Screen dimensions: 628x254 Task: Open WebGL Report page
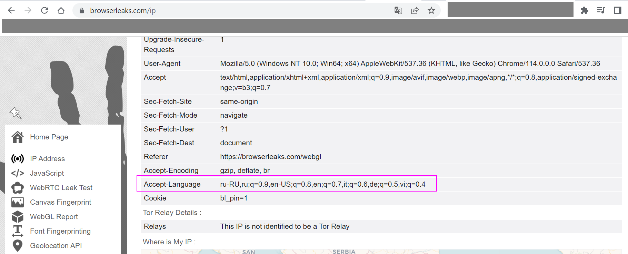(x=54, y=217)
